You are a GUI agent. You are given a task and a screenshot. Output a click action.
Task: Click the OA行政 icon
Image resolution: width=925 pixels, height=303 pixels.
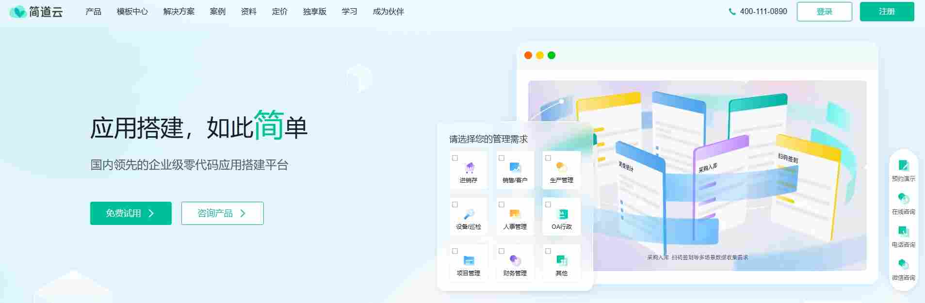[x=562, y=214]
